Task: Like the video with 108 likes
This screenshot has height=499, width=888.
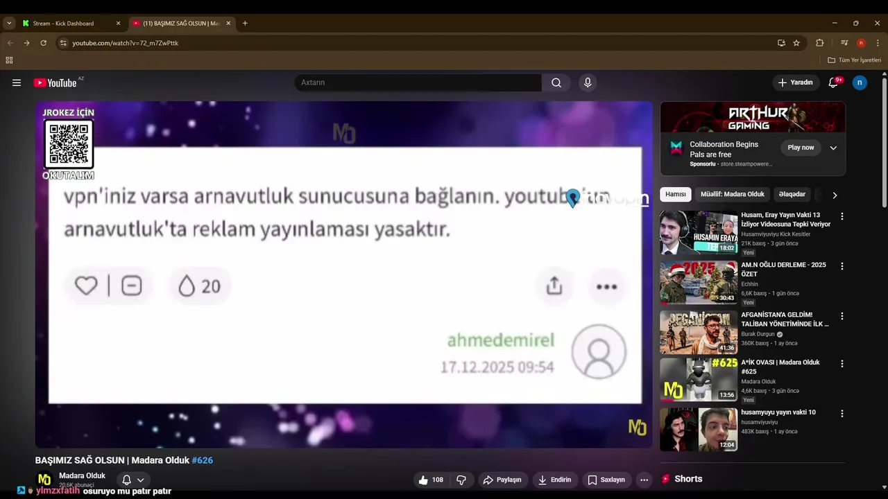Action: pyautogui.click(x=431, y=480)
